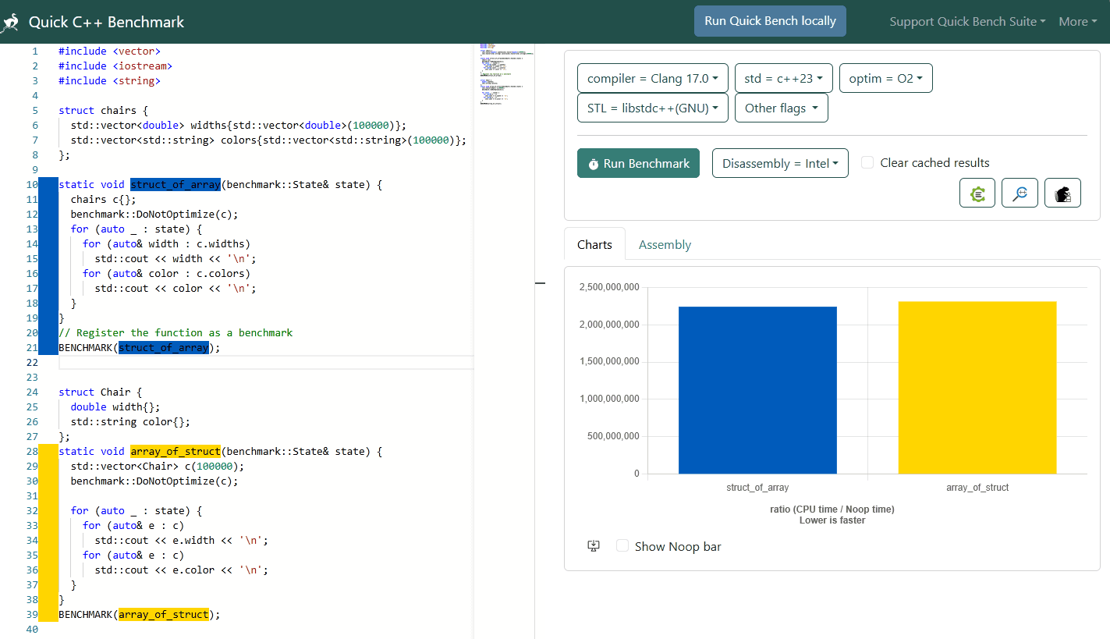Click the blue struct_of_array chart bar
The height and width of the screenshot is (639, 1110).
757,390
